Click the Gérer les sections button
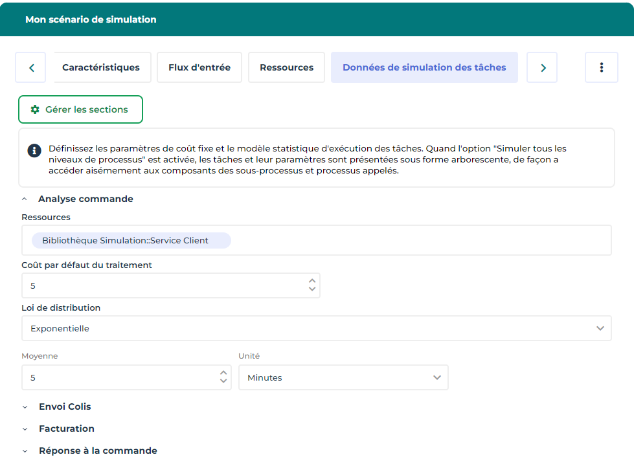 point(80,109)
